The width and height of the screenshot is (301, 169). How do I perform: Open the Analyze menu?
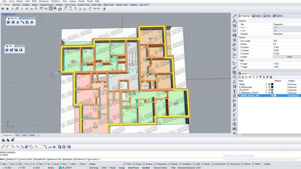[73, 1]
